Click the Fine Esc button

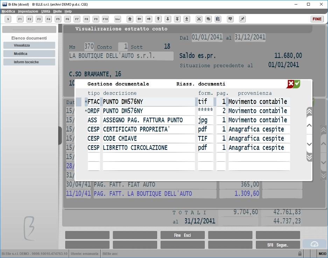click(x=182, y=235)
